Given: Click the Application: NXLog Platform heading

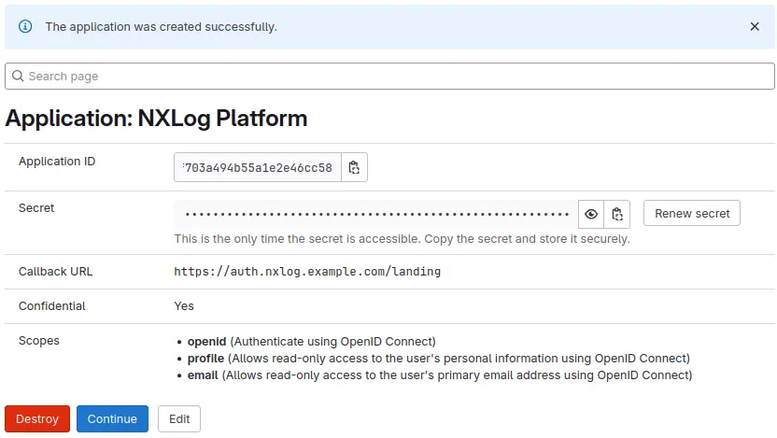Looking at the screenshot, I should click(157, 119).
